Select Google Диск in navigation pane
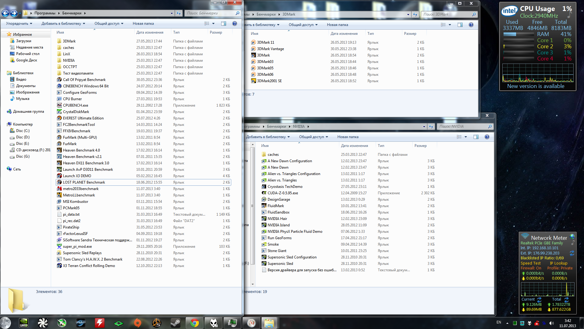This screenshot has height=329, width=584. [x=26, y=60]
